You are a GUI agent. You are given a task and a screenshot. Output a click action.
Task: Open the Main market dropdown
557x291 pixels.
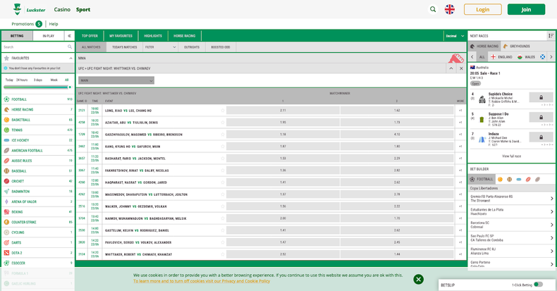click(x=116, y=80)
